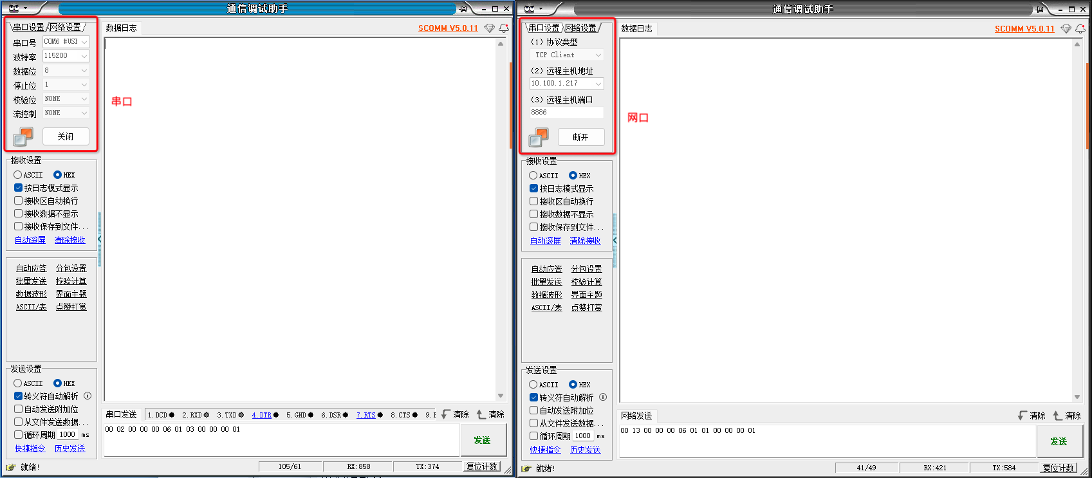Switch to 网络设置 tab in the left window
Screen dimensions: 1092x478
point(66,27)
